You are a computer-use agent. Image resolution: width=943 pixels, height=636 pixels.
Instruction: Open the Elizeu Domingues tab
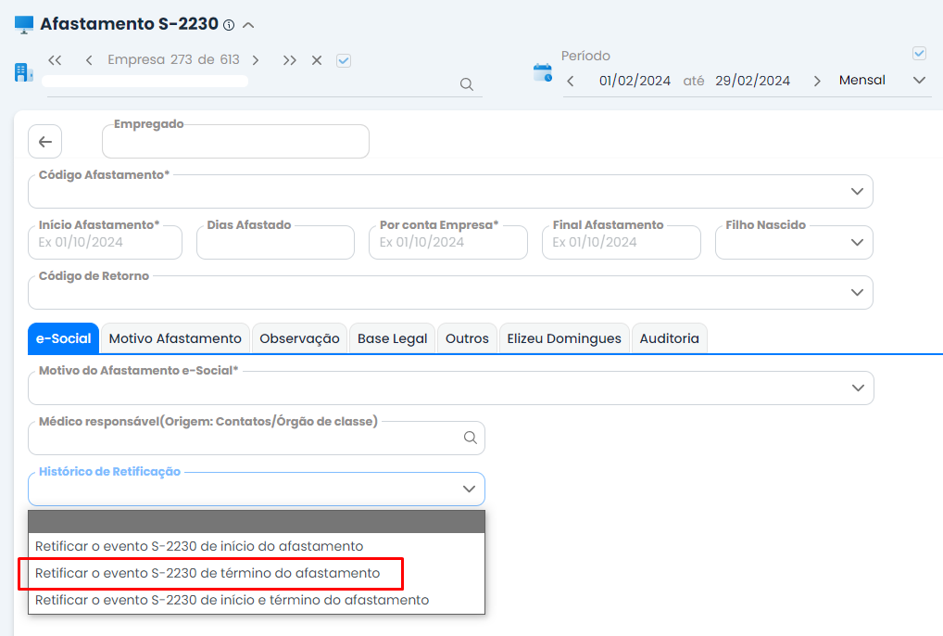tap(564, 337)
